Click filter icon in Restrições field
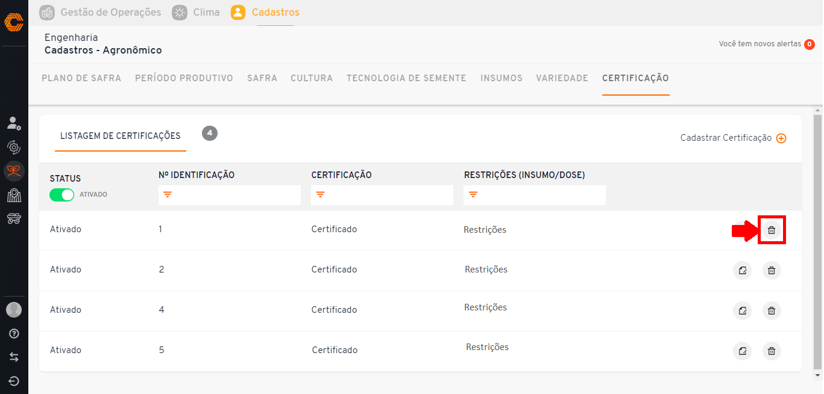 [473, 195]
